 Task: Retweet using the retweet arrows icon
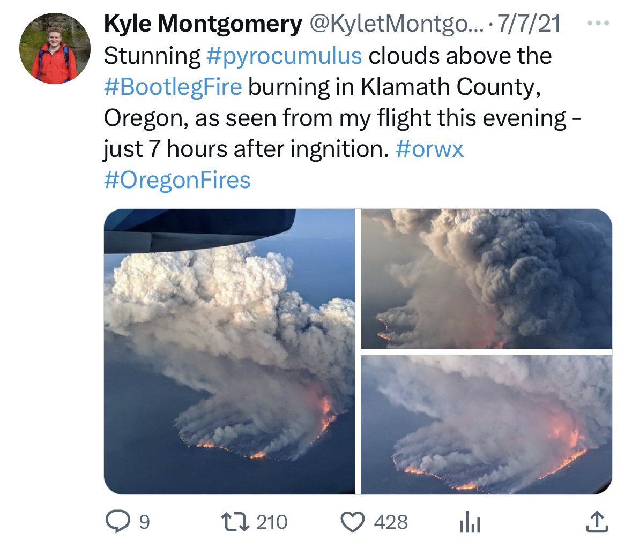pyautogui.click(x=235, y=521)
